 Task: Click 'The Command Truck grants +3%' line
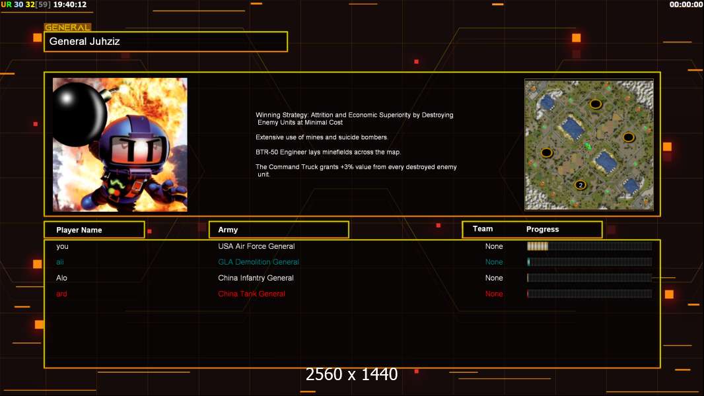click(356, 170)
